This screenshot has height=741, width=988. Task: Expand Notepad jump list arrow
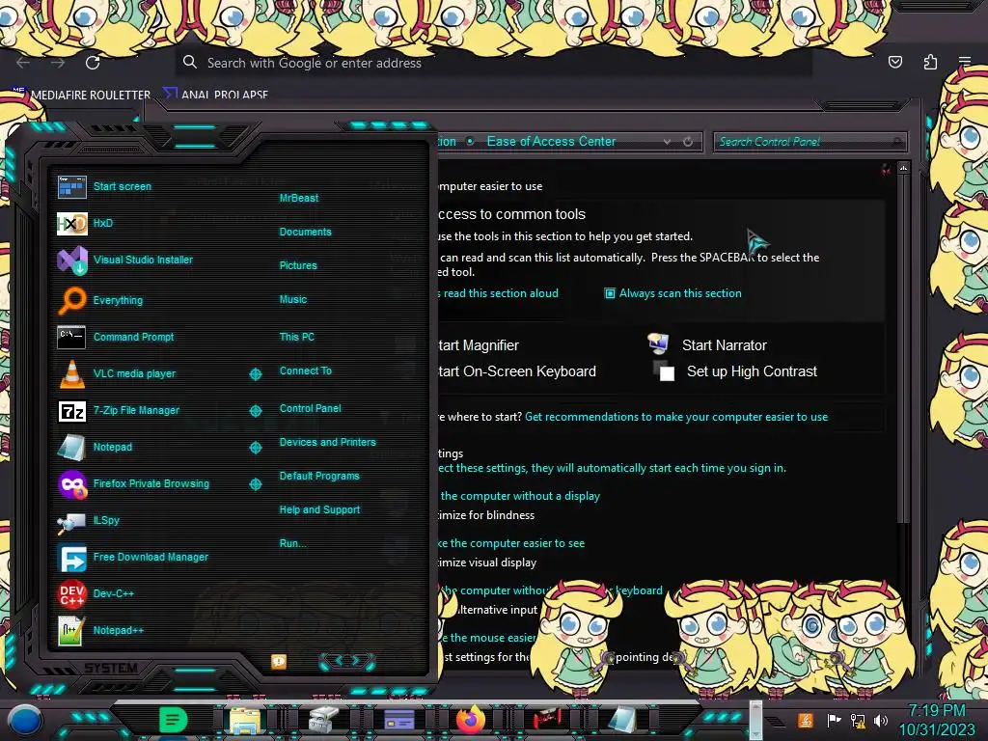[x=255, y=448]
